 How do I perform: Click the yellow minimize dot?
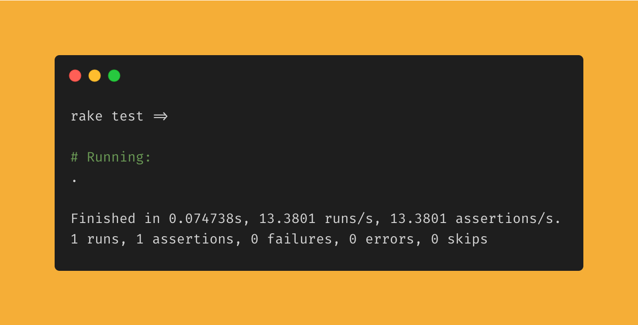click(95, 76)
